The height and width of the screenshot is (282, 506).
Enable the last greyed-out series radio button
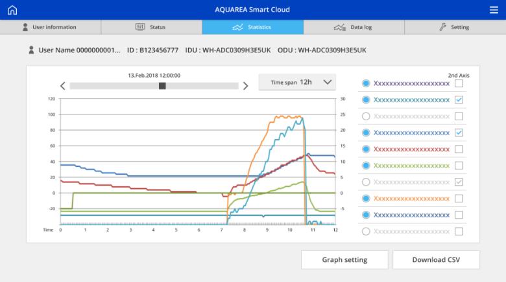(366, 232)
